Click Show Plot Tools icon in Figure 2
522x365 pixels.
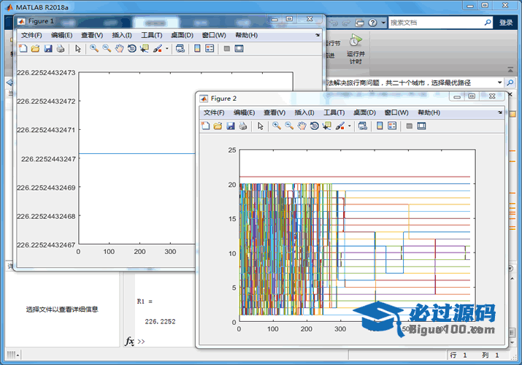click(x=421, y=126)
